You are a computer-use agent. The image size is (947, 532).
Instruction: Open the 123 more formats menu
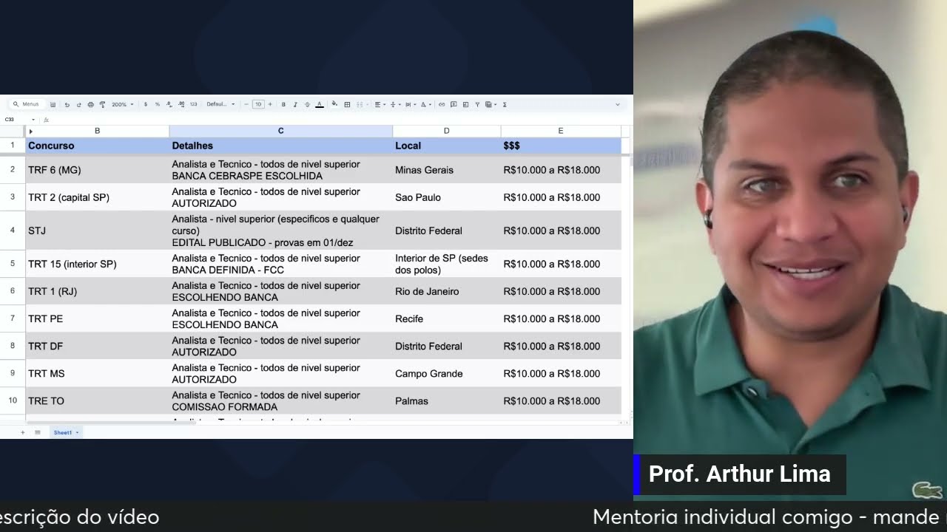point(193,104)
